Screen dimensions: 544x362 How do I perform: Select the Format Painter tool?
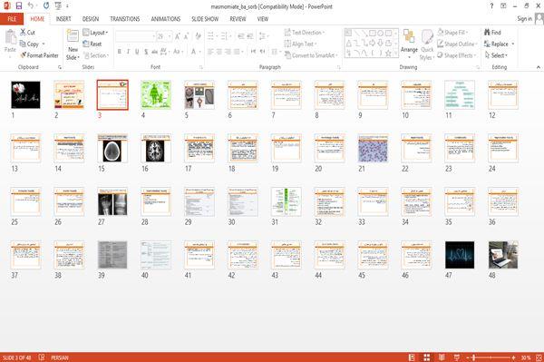[39, 55]
